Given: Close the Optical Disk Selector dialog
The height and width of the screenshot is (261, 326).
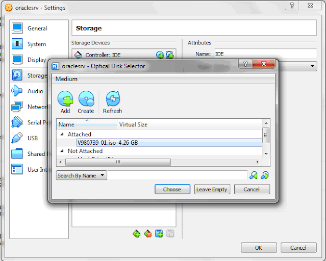Looking at the screenshot, I should [x=264, y=64].
